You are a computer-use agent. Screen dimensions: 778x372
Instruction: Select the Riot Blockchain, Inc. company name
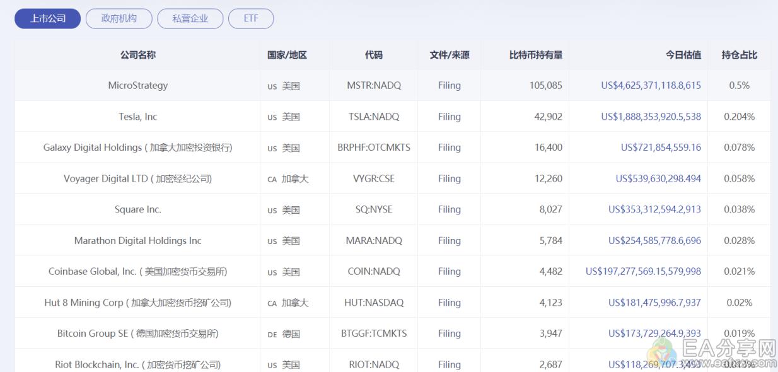click(138, 364)
